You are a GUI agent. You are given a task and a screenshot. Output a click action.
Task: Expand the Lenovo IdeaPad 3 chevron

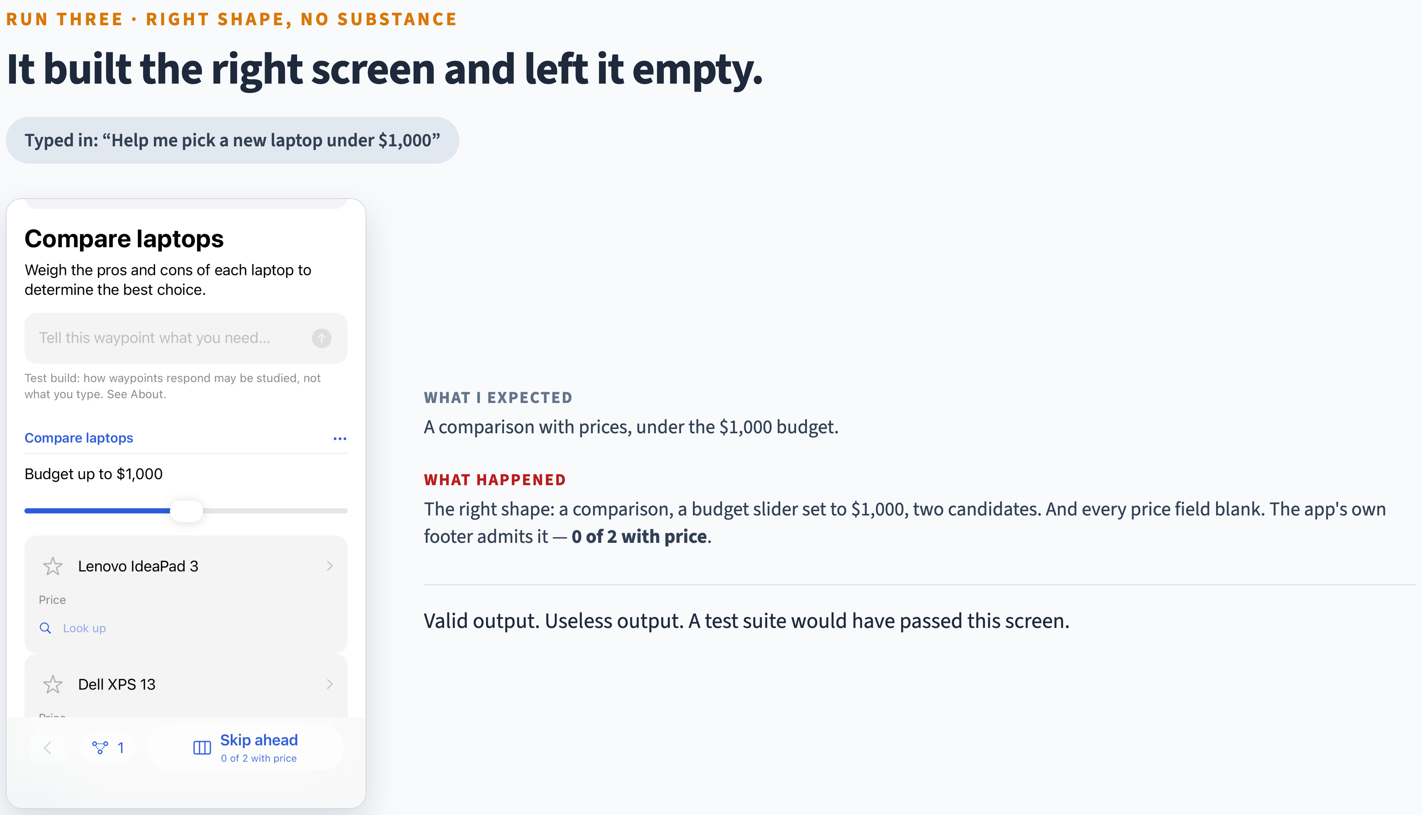[x=330, y=566]
